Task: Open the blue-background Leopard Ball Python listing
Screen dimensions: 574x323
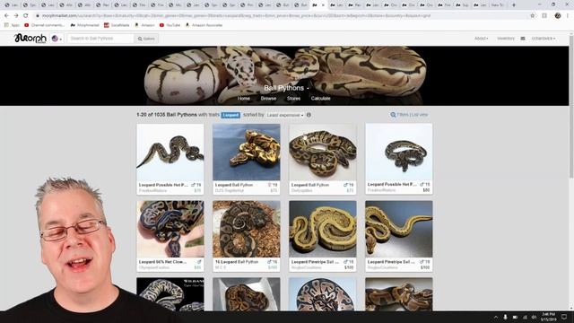Action: click(x=247, y=152)
